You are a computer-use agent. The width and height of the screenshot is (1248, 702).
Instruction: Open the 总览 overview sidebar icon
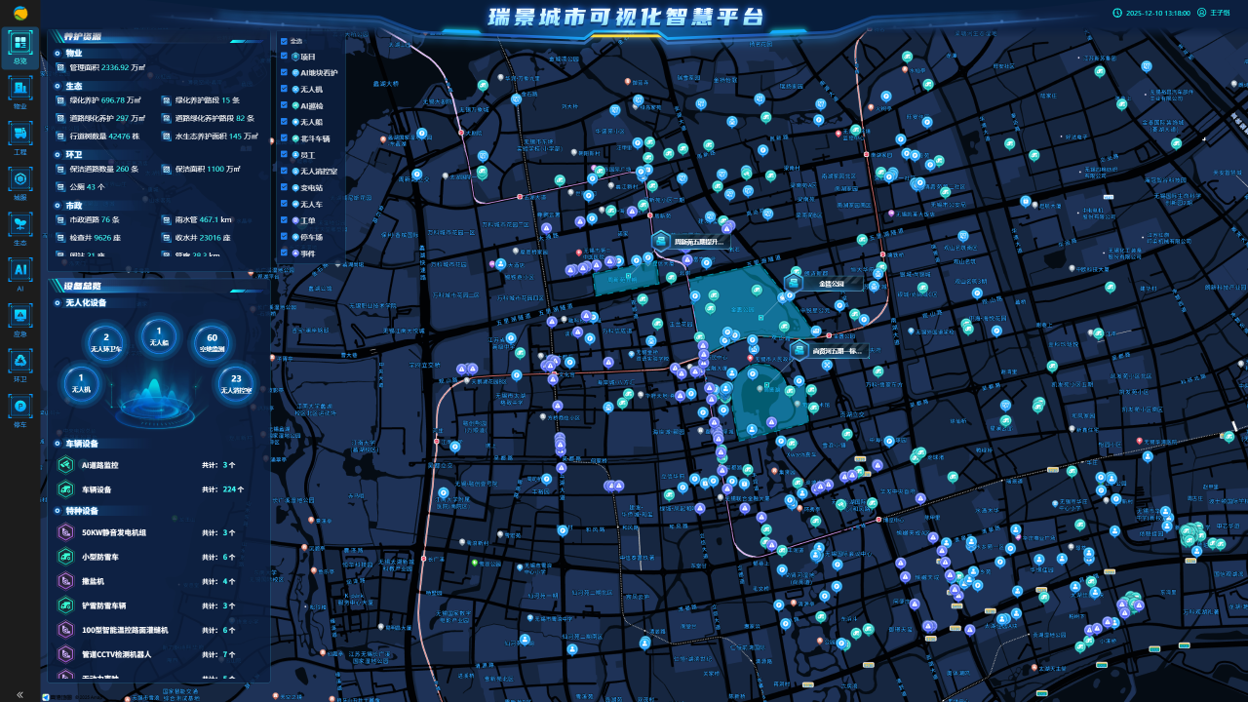(x=19, y=43)
